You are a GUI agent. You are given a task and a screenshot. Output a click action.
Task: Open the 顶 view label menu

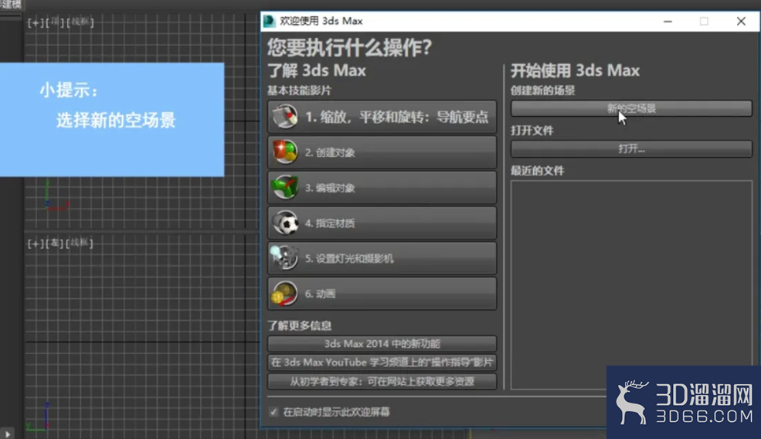pyautogui.click(x=54, y=22)
